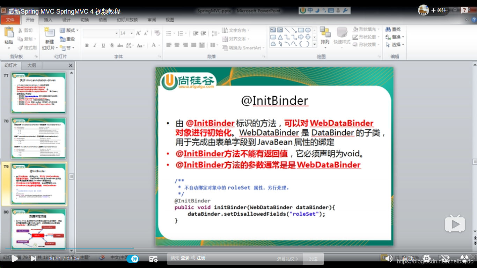Open Quick Styles (快速样式) gallery
The height and width of the screenshot is (268, 477).
click(342, 37)
